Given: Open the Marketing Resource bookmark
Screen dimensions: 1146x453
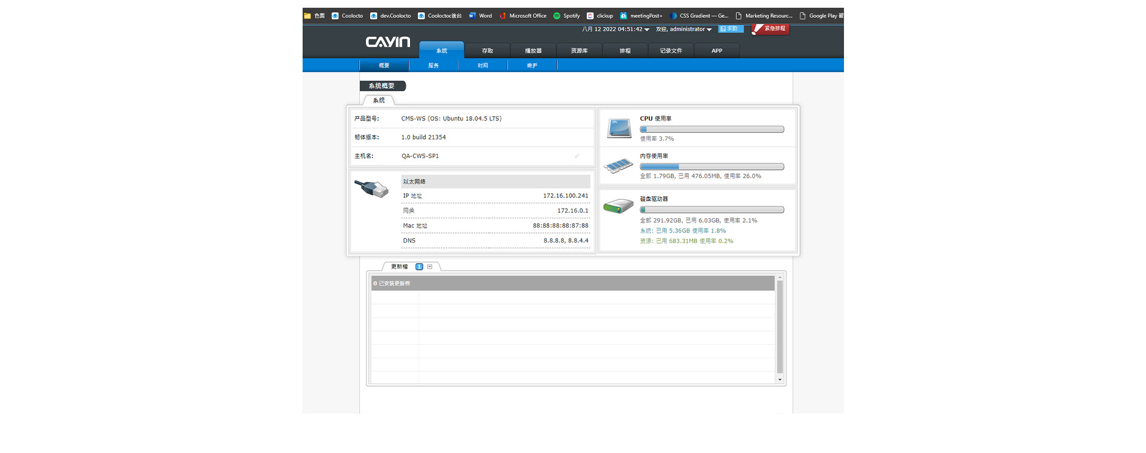Looking at the screenshot, I should click(x=764, y=15).
